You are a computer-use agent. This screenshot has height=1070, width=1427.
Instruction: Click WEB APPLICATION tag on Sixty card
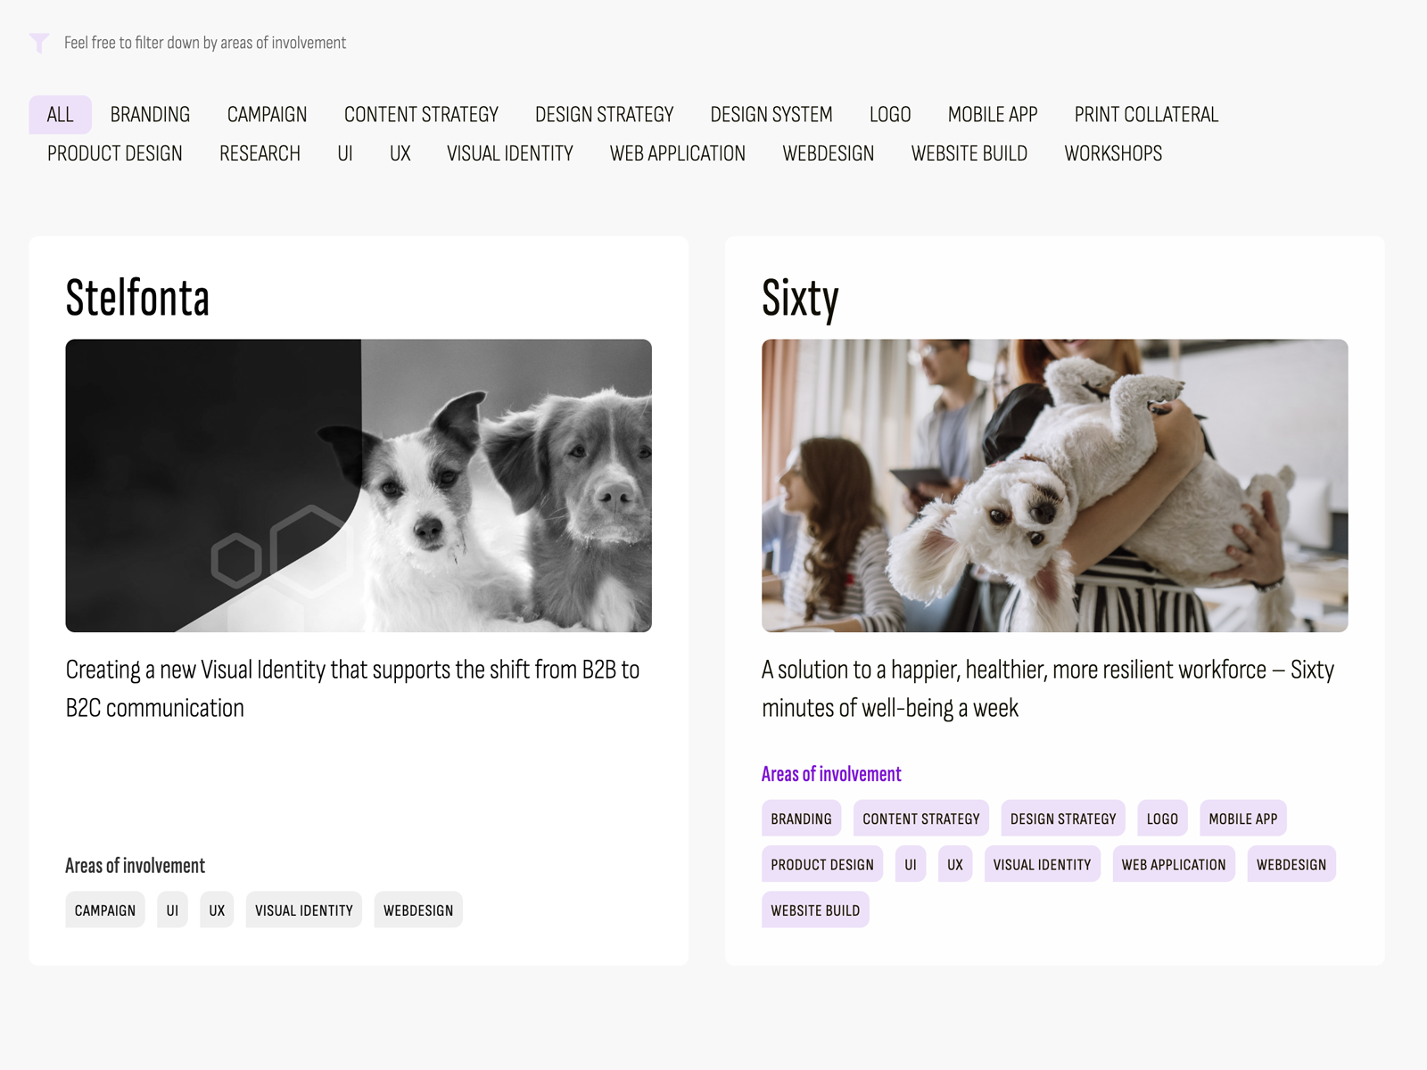pos(1174,864)
